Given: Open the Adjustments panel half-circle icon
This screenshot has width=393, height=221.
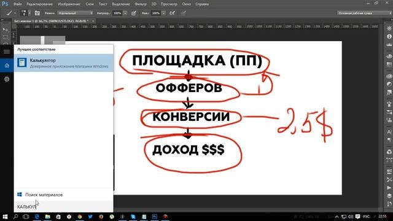Looking at the screenshot, I should click(389, 84).
